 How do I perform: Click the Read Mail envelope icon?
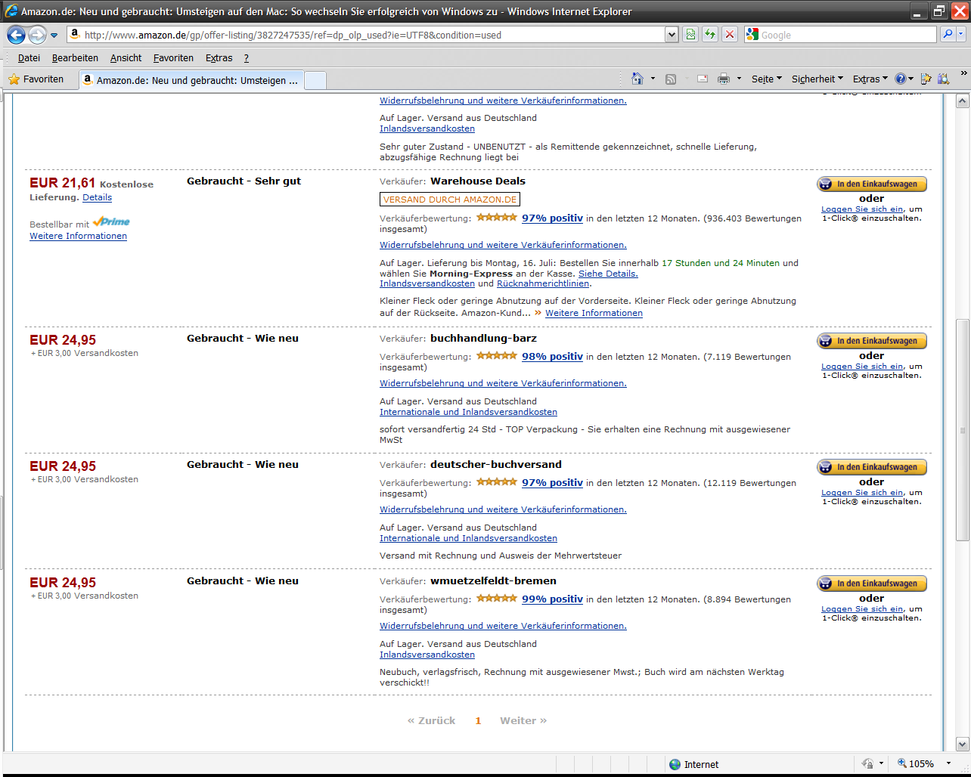(703, 79)
